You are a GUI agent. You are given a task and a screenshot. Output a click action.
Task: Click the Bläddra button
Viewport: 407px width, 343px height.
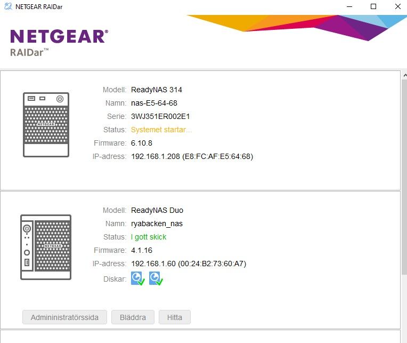(x=133, y=317)
